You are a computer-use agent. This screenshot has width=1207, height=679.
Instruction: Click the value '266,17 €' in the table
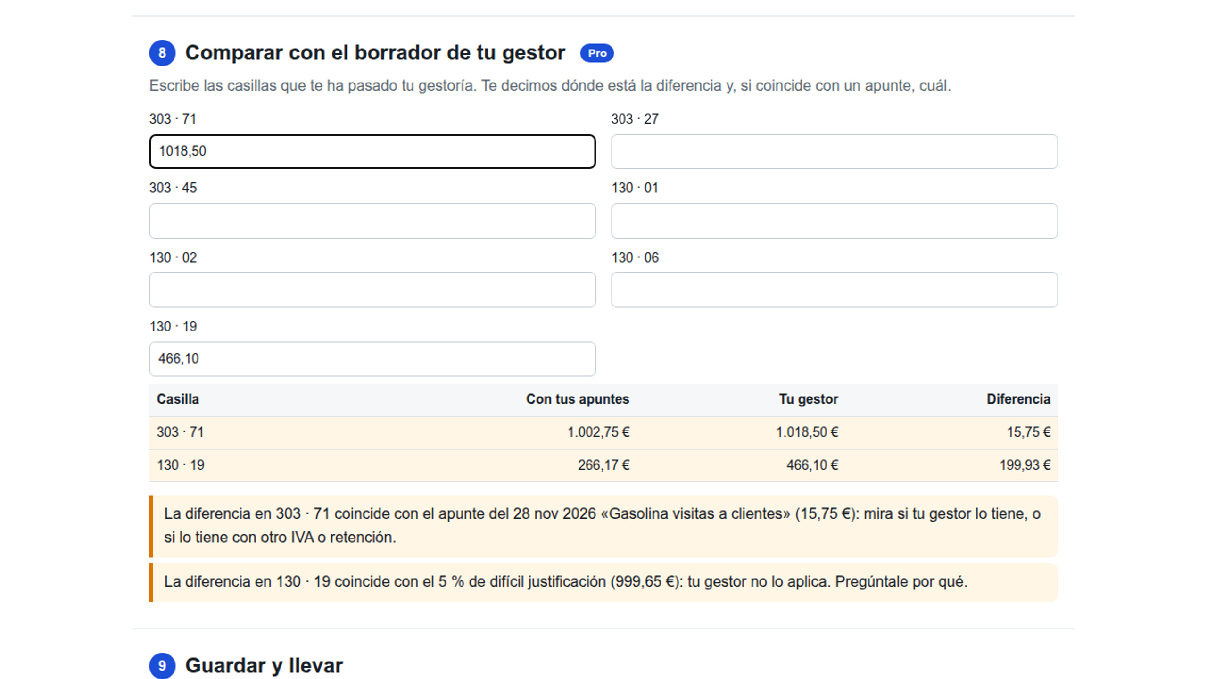click(603, 465)
